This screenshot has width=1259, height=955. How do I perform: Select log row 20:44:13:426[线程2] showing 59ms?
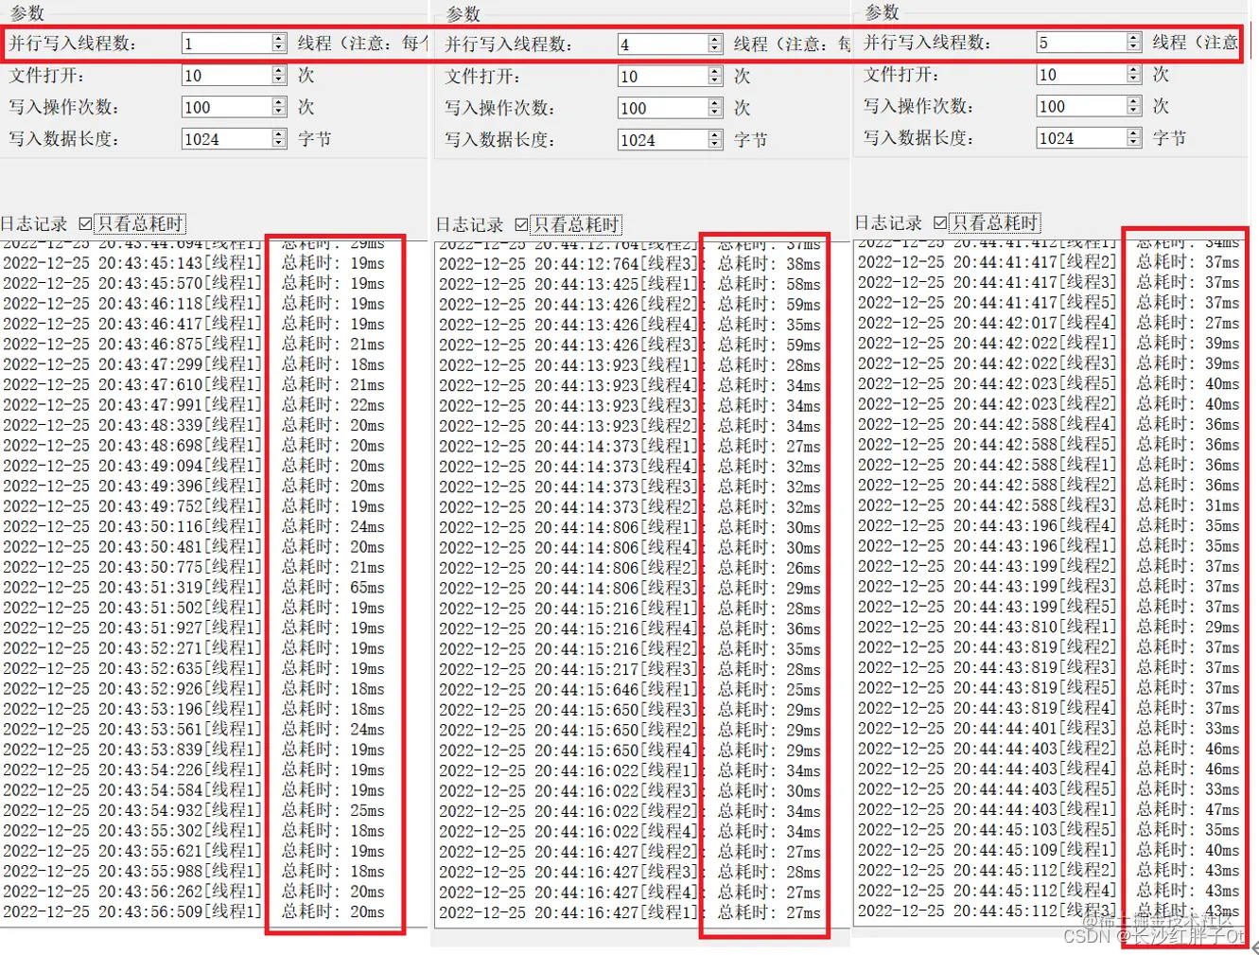click(x=630, y=305)
